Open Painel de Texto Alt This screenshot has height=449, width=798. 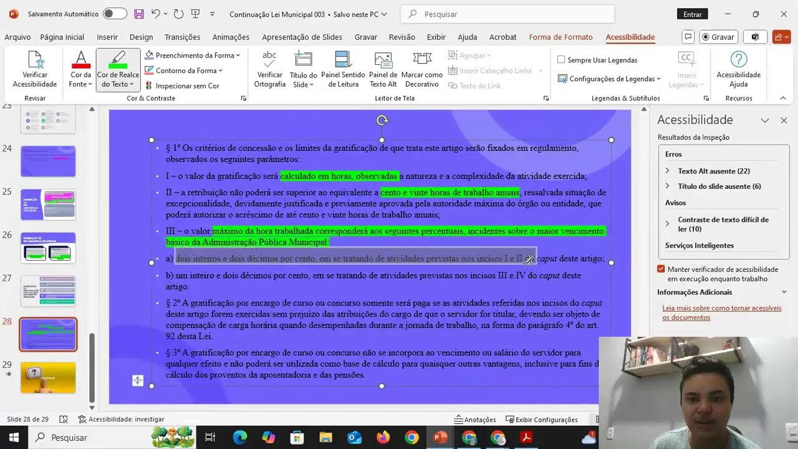click(x=383, y=69)
